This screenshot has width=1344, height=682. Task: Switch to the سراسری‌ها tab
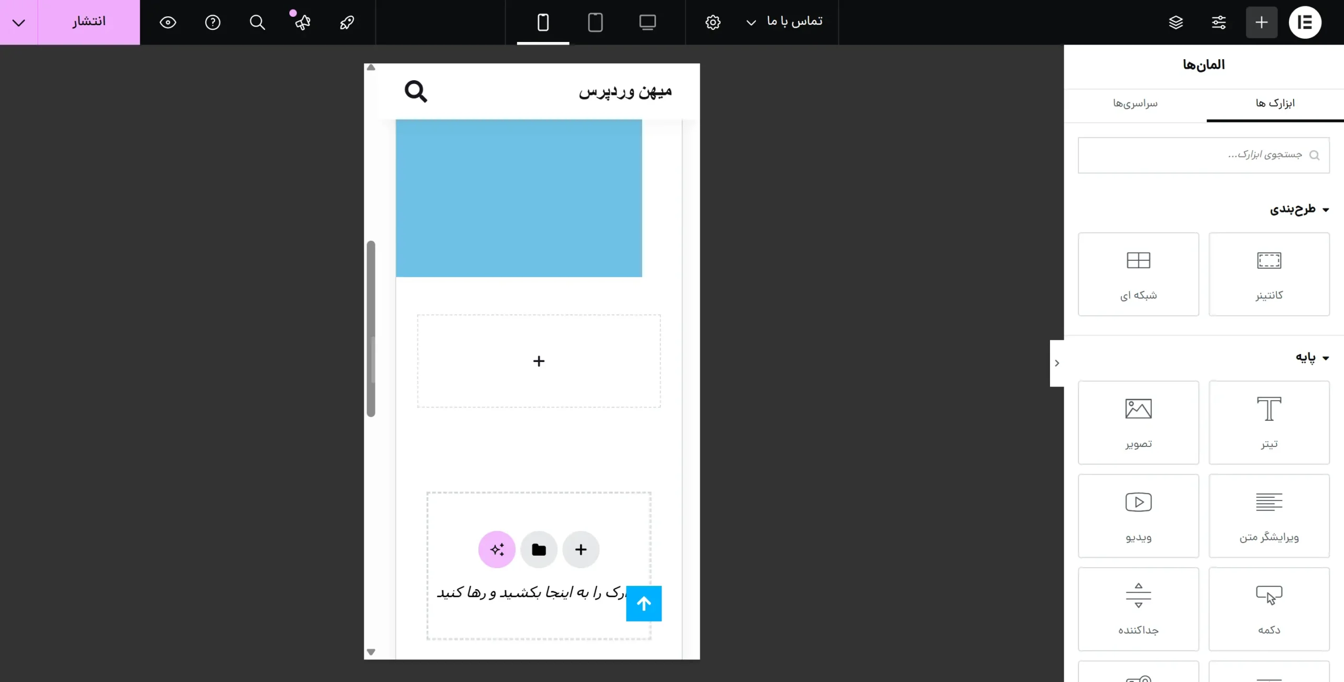[1135, 103]
